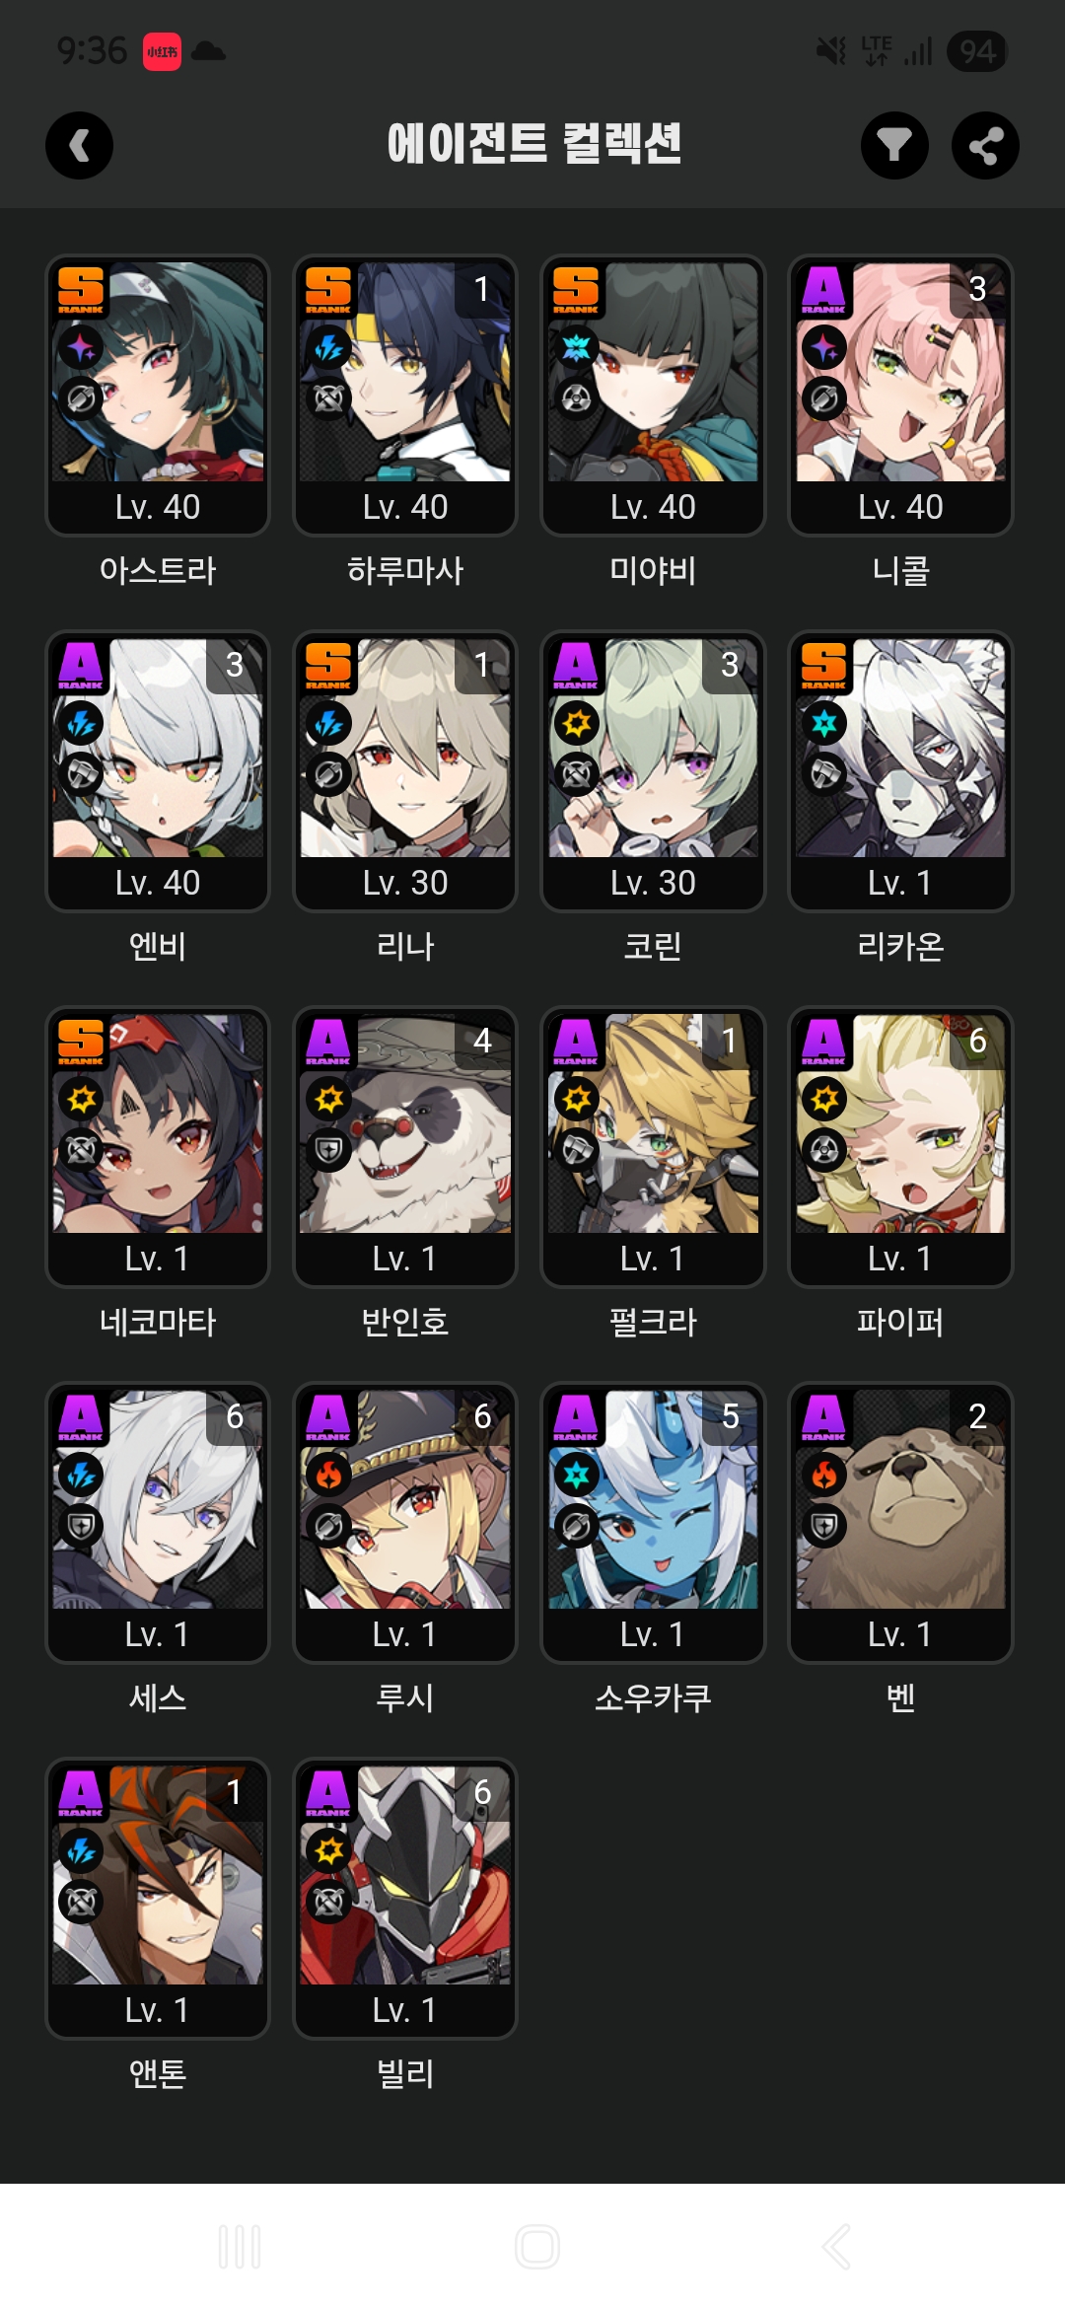This screenshot has width=1065, height=2308.
Task: Open the 리나 agent portrait
Action: (405, 748)
